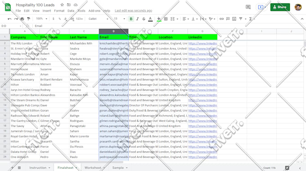The height and width of the screenshot is (171, 306).
Task: Switch to the Sample sheet tab
Action: pos(120,168)
